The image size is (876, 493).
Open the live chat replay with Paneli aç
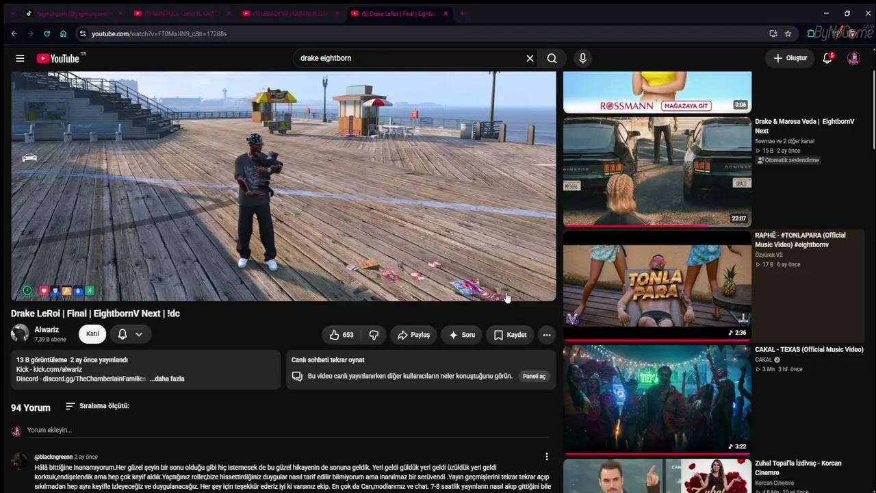pos(534,376)
